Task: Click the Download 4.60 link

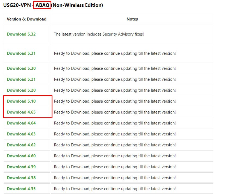Action: tap(21, 156)
